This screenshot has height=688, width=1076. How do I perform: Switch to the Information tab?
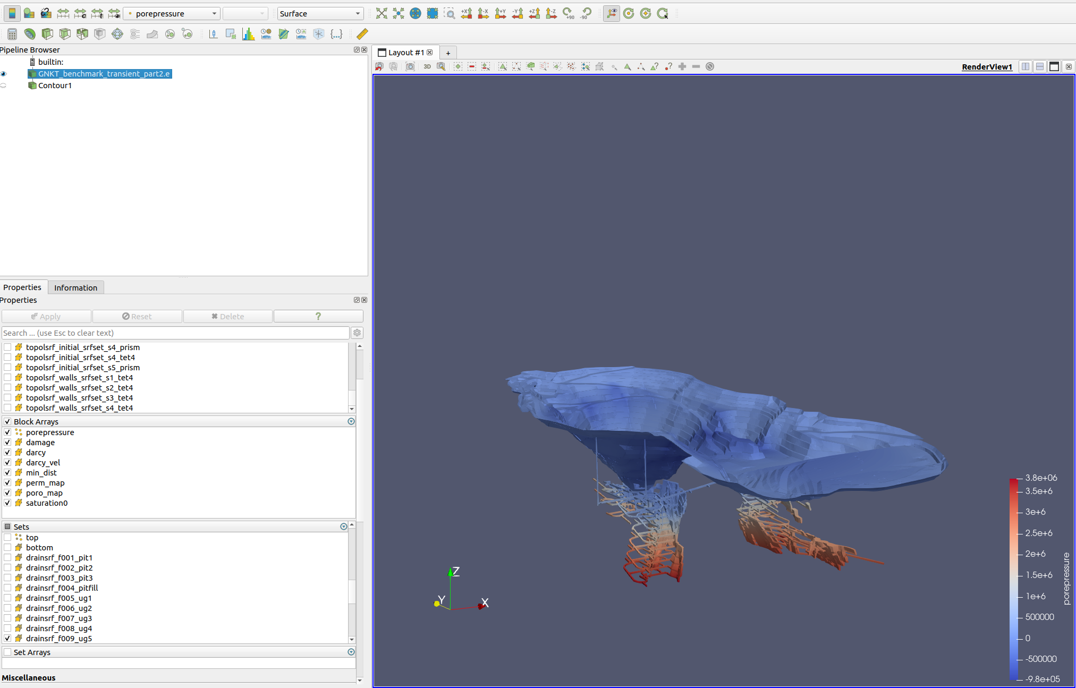[x=75, y=287]
